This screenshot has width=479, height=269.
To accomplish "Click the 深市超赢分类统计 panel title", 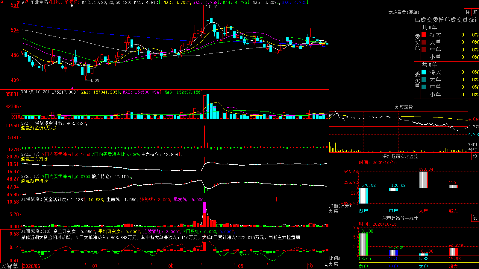I will click(x=400, y=218).
